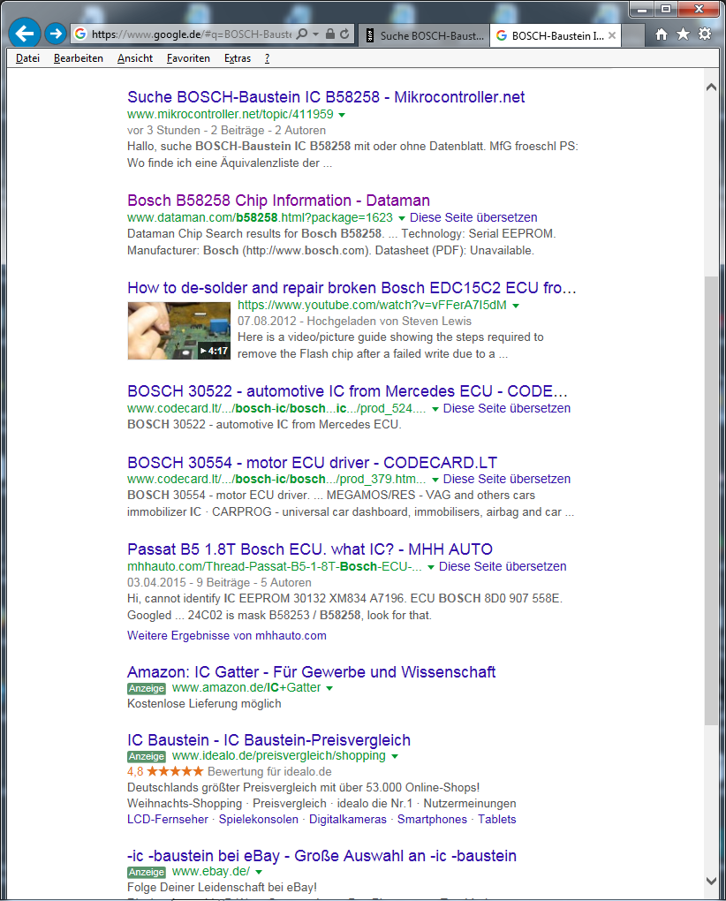
Task: Show the security lock certificate info
Action: (x=329, y=34)
